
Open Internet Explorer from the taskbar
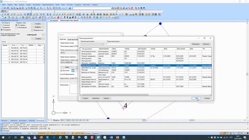pyautogui.click(x=60, y=137)
